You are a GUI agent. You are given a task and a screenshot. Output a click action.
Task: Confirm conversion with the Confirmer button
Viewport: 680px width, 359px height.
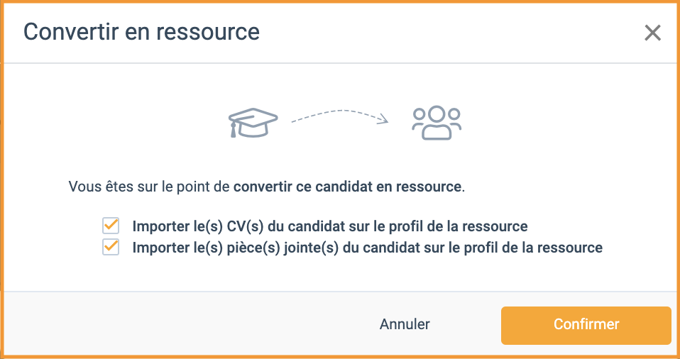[x=586, y=326]
